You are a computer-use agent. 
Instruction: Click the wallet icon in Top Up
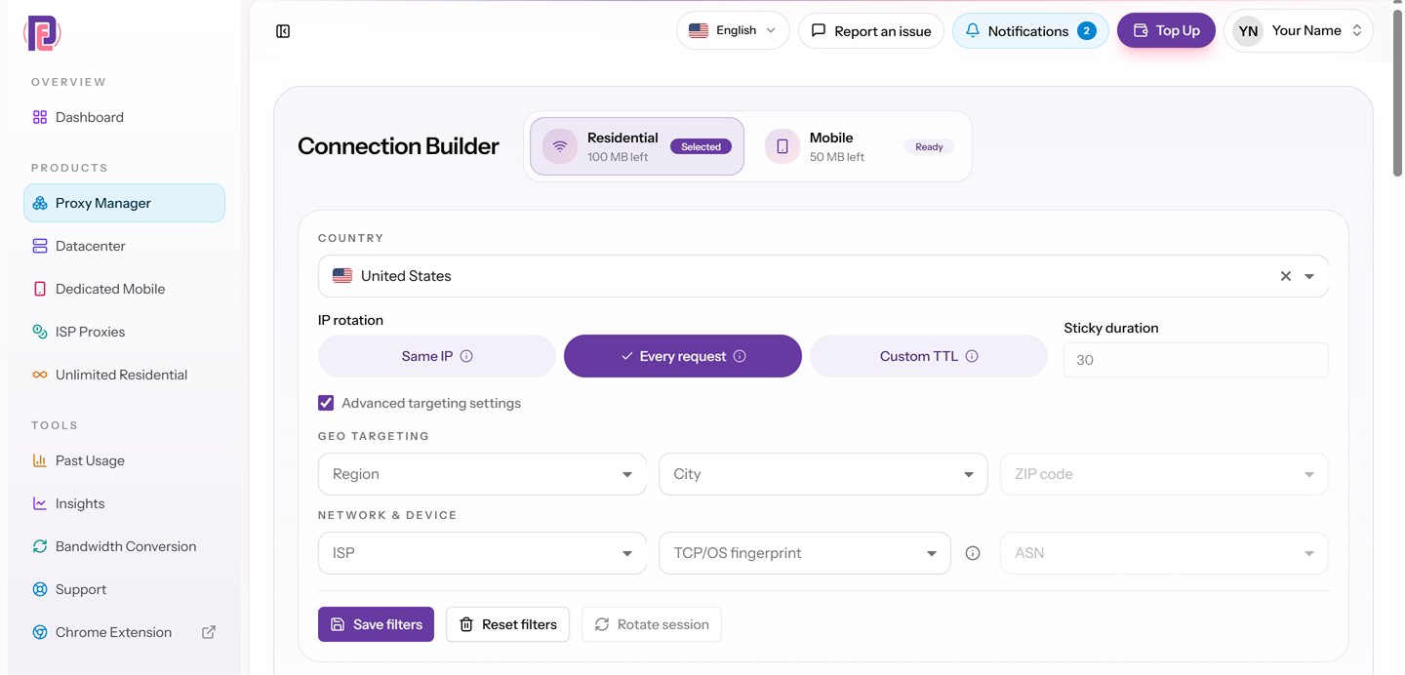pos(1140,30)
